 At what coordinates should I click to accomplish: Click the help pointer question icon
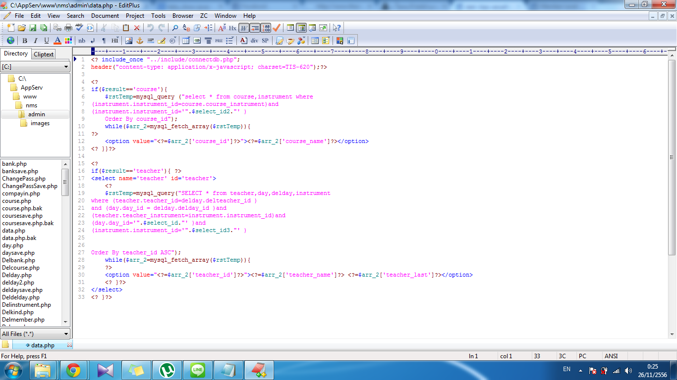tap(337, 28)
